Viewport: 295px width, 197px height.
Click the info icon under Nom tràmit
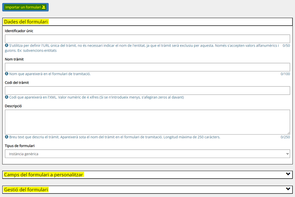(x=7, y=74)
